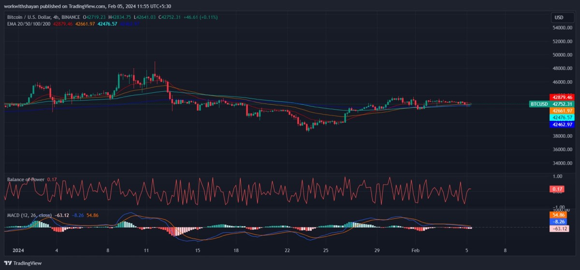
Task: Click the 22 date marker on time axis
Action: coord(288,251)
